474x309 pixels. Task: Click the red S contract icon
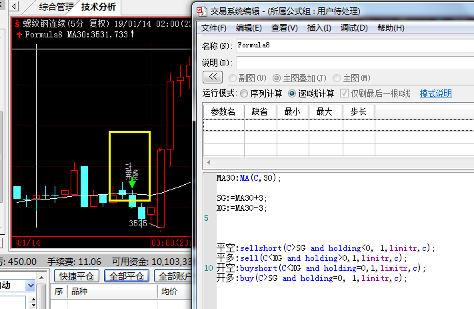click(17, 23)
